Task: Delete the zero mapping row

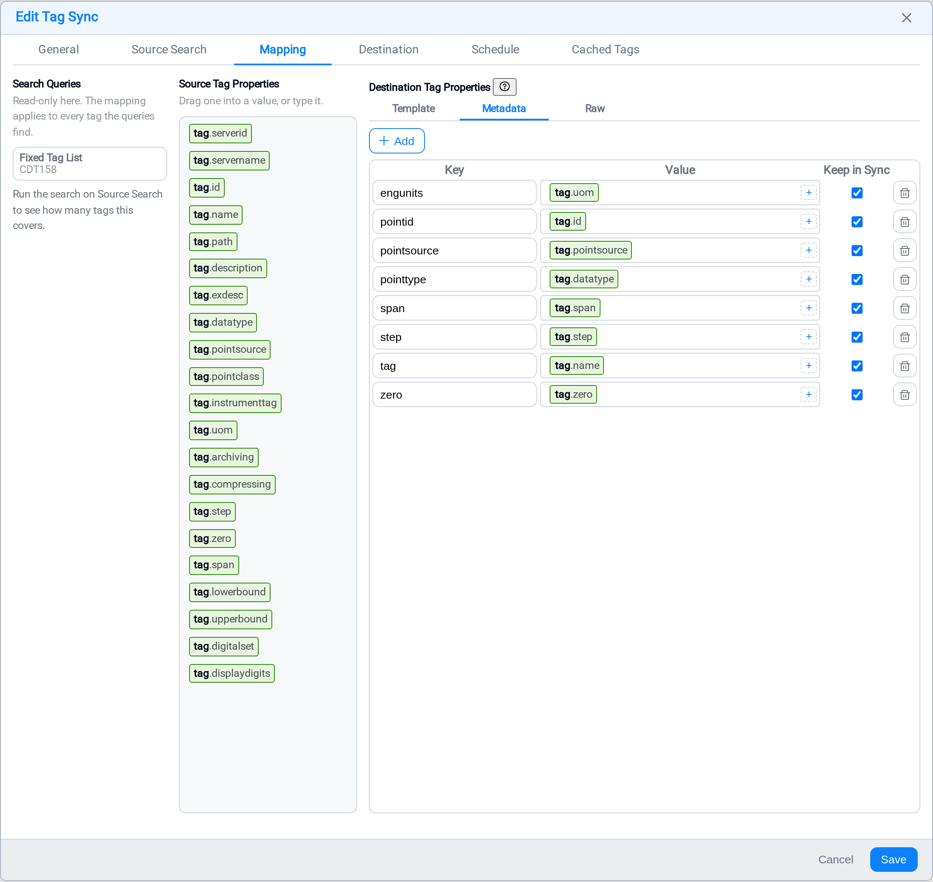Action: (904, 394)
